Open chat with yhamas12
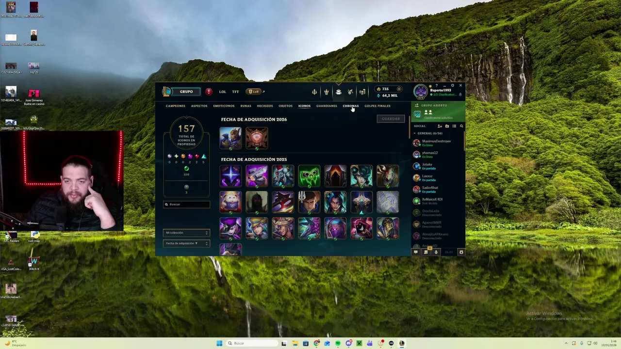The width and height of the screenshot is (621, 349). click(x=437, y=155)
